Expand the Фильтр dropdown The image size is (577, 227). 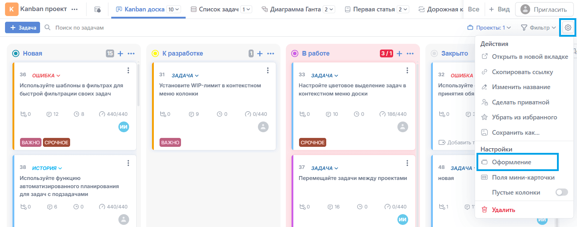point(538,27)
